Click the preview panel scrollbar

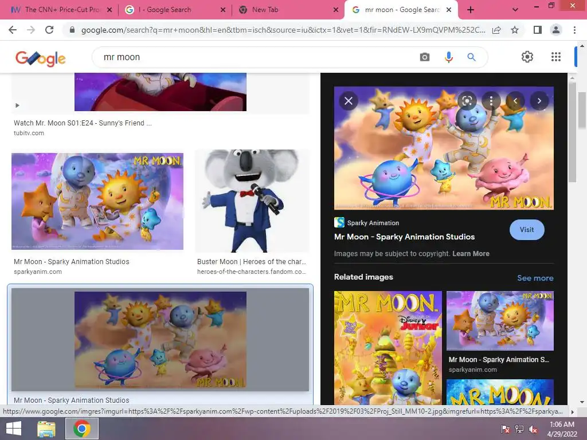click(572, 132)
